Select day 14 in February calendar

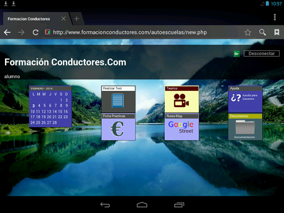[54, 111]
